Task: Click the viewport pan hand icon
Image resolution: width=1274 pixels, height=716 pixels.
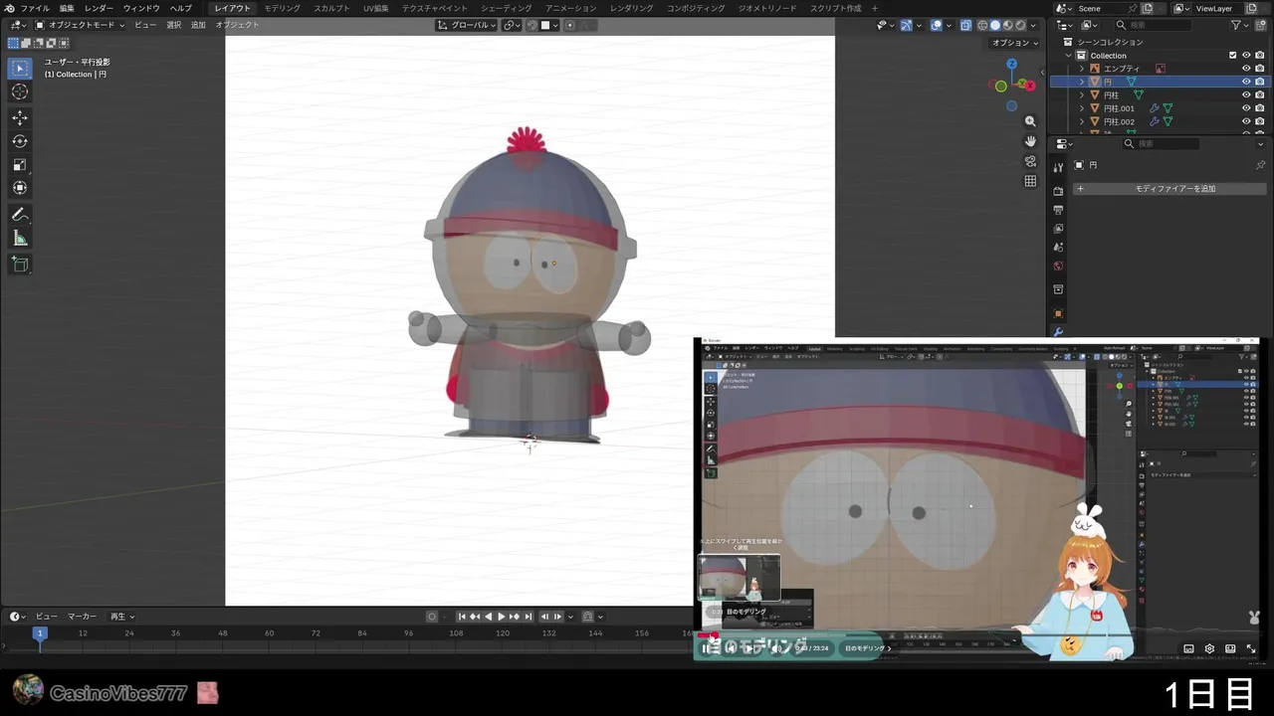Action: (1030, 141)
